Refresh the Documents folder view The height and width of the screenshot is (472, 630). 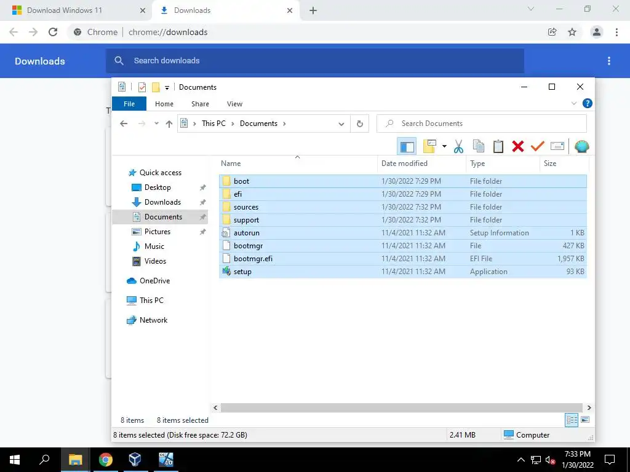tap(359, 124)
